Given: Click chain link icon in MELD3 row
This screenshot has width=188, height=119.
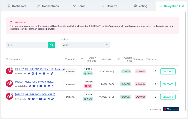Looking at the screenshot, I should click(53, 99).
